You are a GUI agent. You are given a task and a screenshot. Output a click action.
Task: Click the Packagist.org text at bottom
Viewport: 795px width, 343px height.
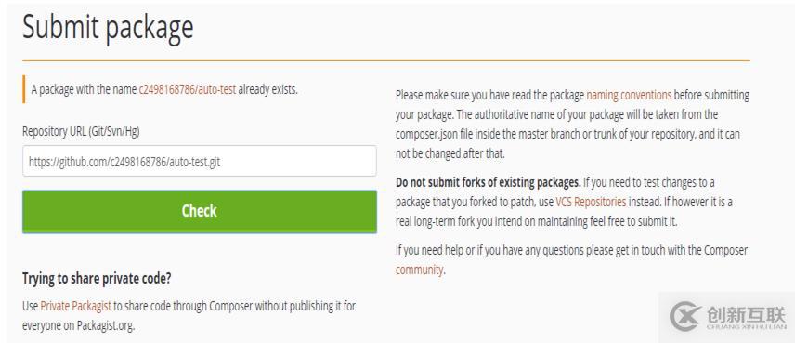(x=106, y=325)
